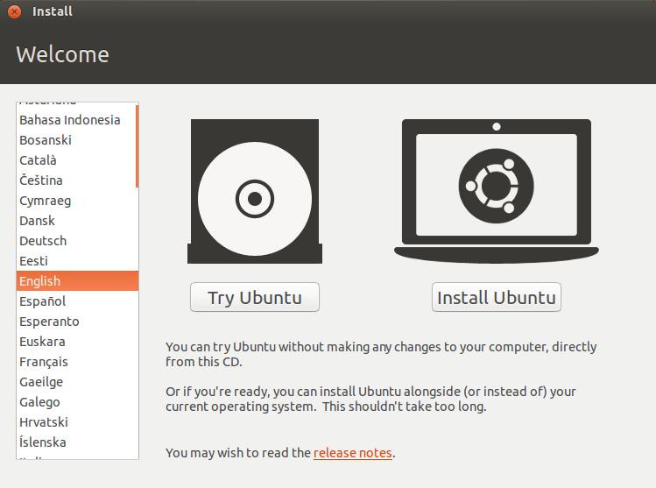
Task: Select Dansk language
Action: 77,221
